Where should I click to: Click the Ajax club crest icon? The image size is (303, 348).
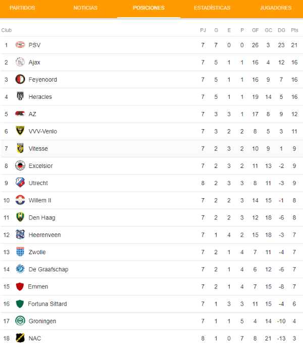point(20,63)
